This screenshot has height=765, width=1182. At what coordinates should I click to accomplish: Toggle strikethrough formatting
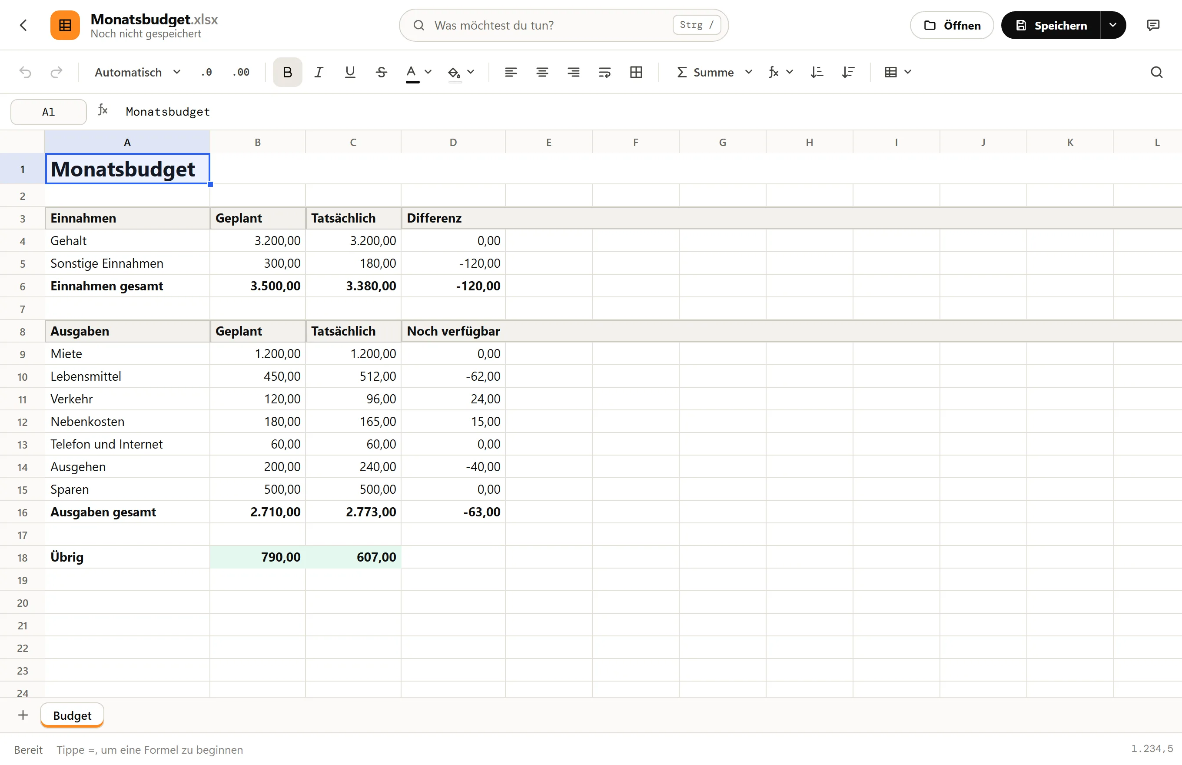pyautogui.click(x=381, y=73)
